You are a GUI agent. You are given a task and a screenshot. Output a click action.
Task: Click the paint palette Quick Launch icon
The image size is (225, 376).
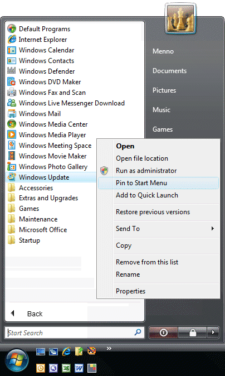[x=92, y=351]
